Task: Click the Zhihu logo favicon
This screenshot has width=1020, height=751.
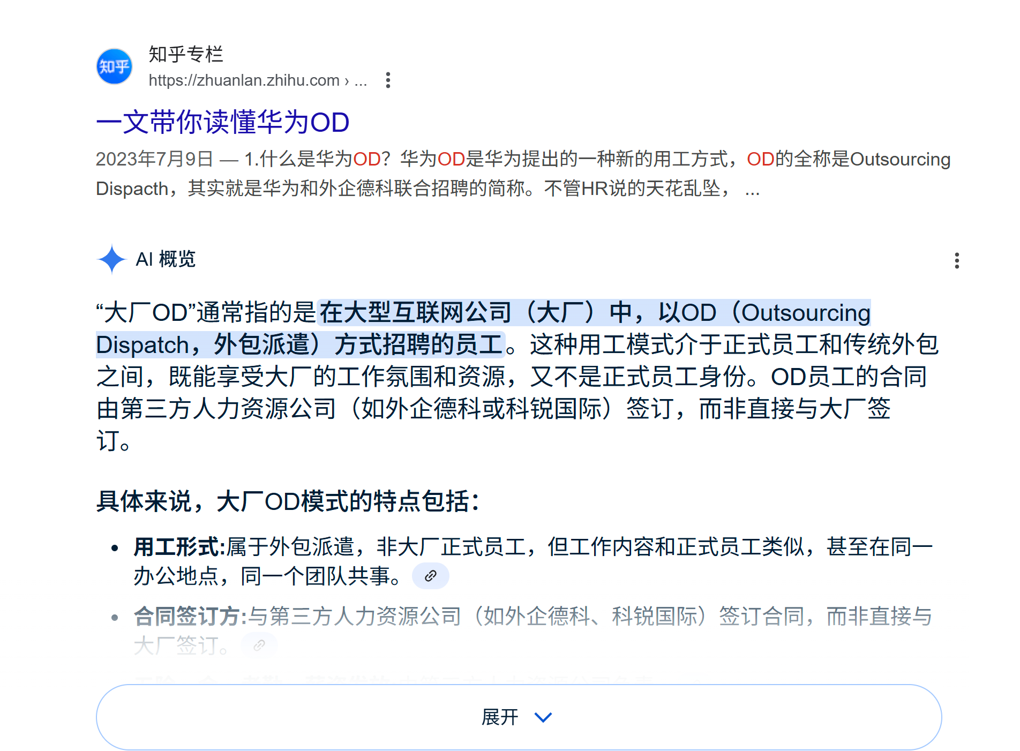Action: click(114, 66)
